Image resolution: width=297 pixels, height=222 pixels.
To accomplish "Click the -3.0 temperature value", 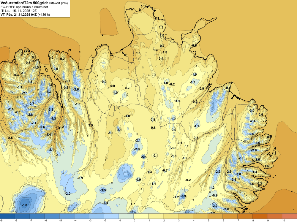I will click(238, 174).
